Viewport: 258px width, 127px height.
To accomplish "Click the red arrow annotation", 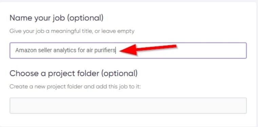I will point(148,49).
